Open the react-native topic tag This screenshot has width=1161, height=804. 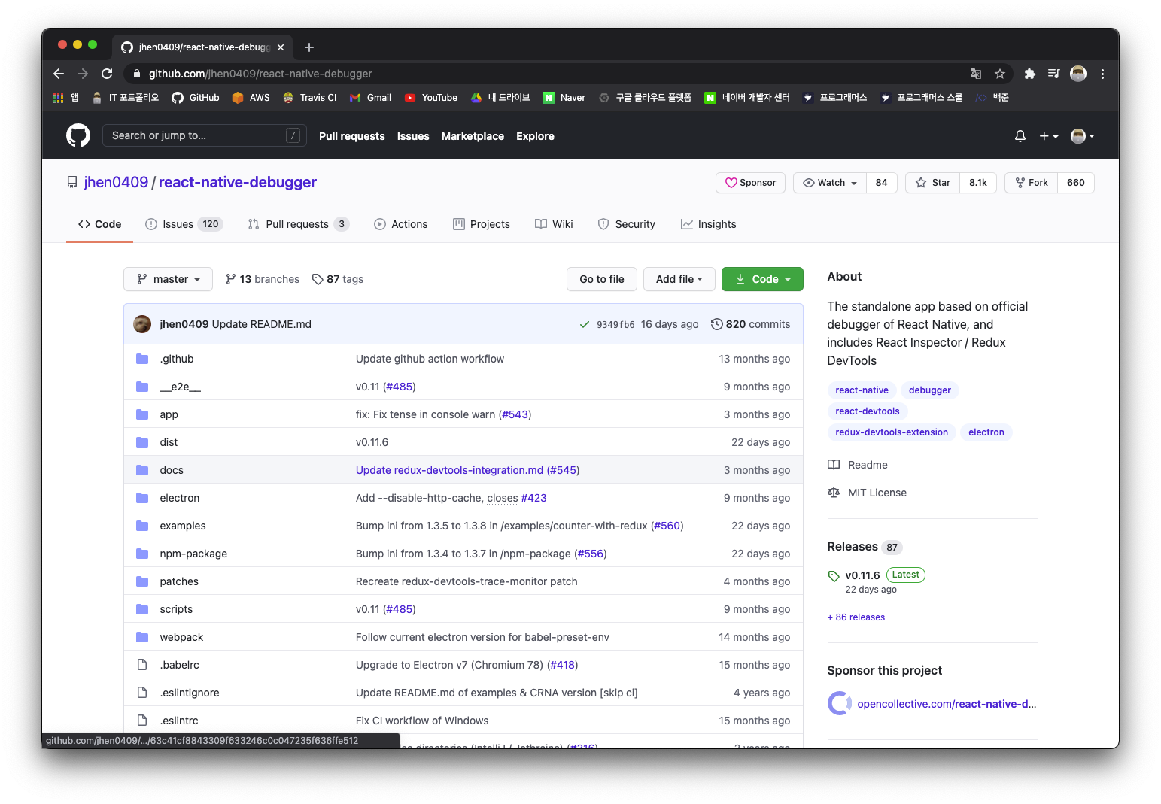(862, 390)
